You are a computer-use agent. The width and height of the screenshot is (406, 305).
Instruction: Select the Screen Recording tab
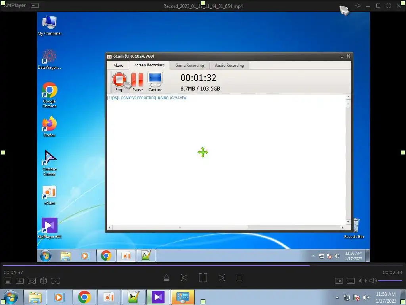coord(149,65)
